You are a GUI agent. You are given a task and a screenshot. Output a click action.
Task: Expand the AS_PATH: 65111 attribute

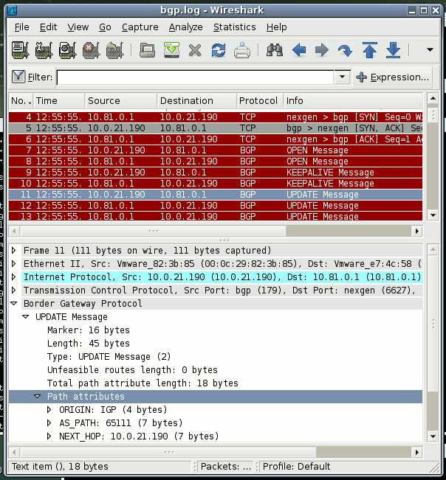[49, 422]
